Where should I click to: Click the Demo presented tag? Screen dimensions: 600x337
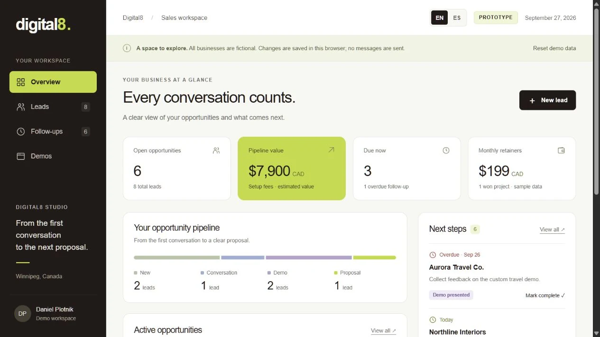(451, 295)
